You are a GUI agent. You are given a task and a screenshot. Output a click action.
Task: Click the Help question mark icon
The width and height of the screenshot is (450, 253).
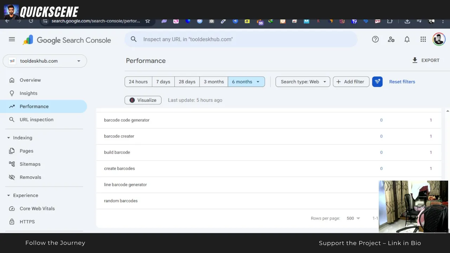[375, 39]
